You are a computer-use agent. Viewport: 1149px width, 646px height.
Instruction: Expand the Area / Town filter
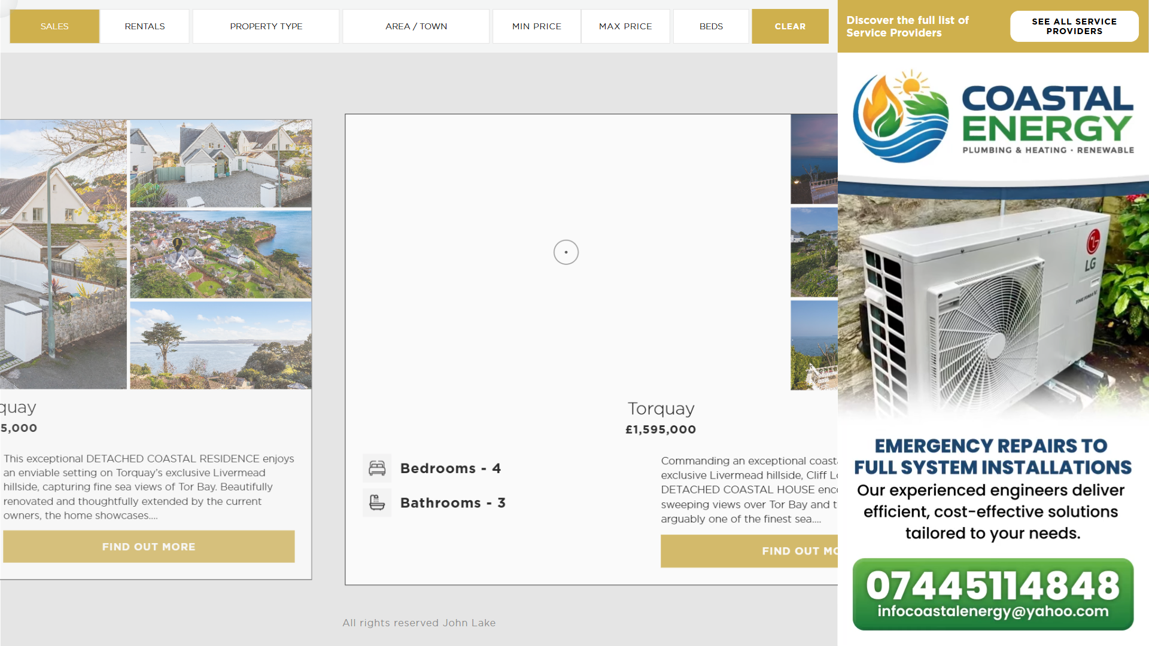[416, 26]
